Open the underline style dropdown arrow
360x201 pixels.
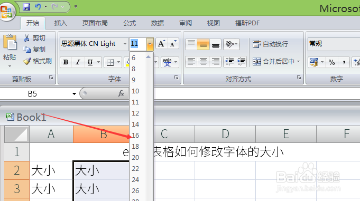(99, 62)
